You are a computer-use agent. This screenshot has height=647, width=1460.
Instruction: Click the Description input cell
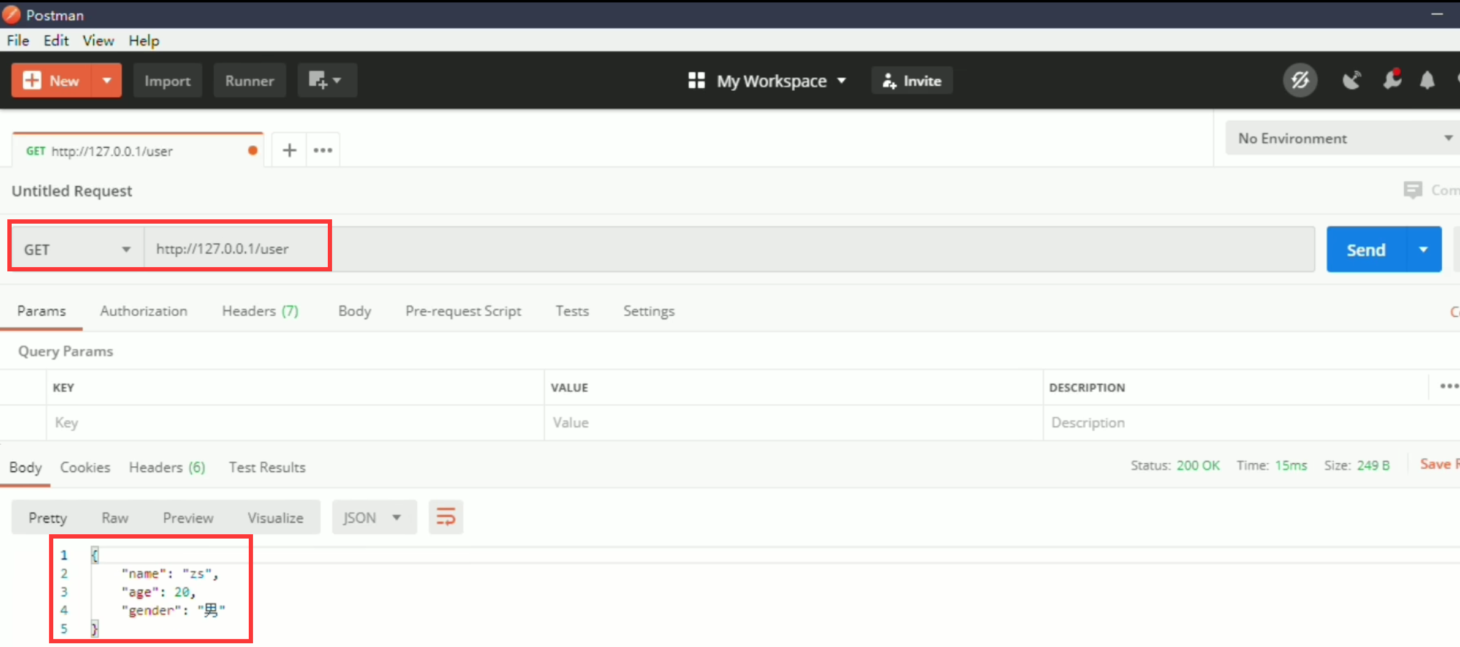(x=1252, y=422)
